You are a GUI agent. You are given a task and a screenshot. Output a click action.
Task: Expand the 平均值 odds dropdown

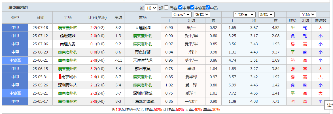coord(244,14)
